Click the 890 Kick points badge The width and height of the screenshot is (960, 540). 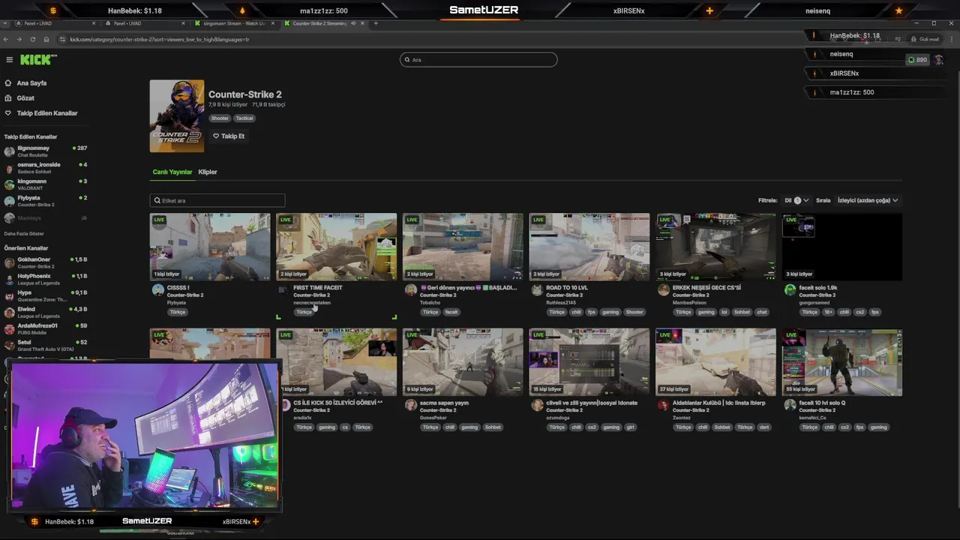point(917,59)
